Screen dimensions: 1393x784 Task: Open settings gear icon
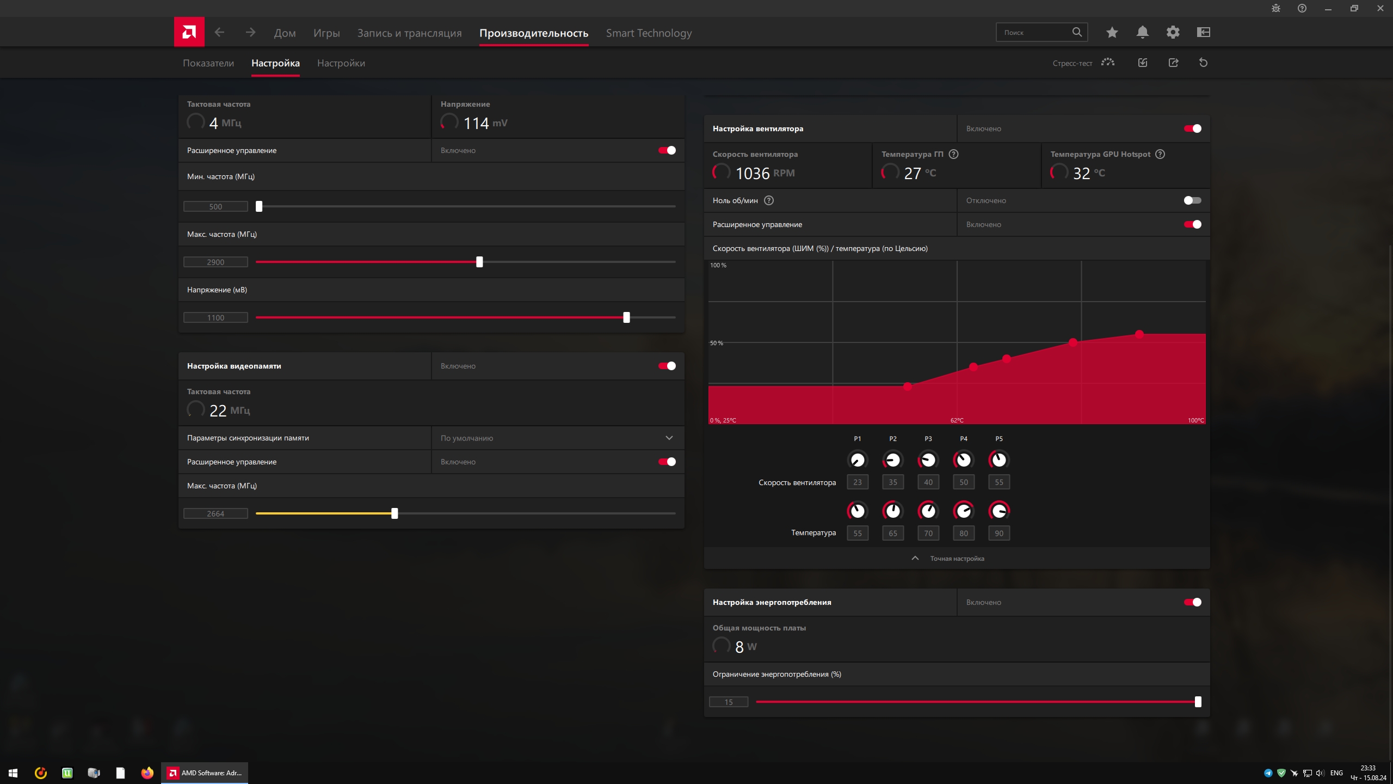[1173, 32]
